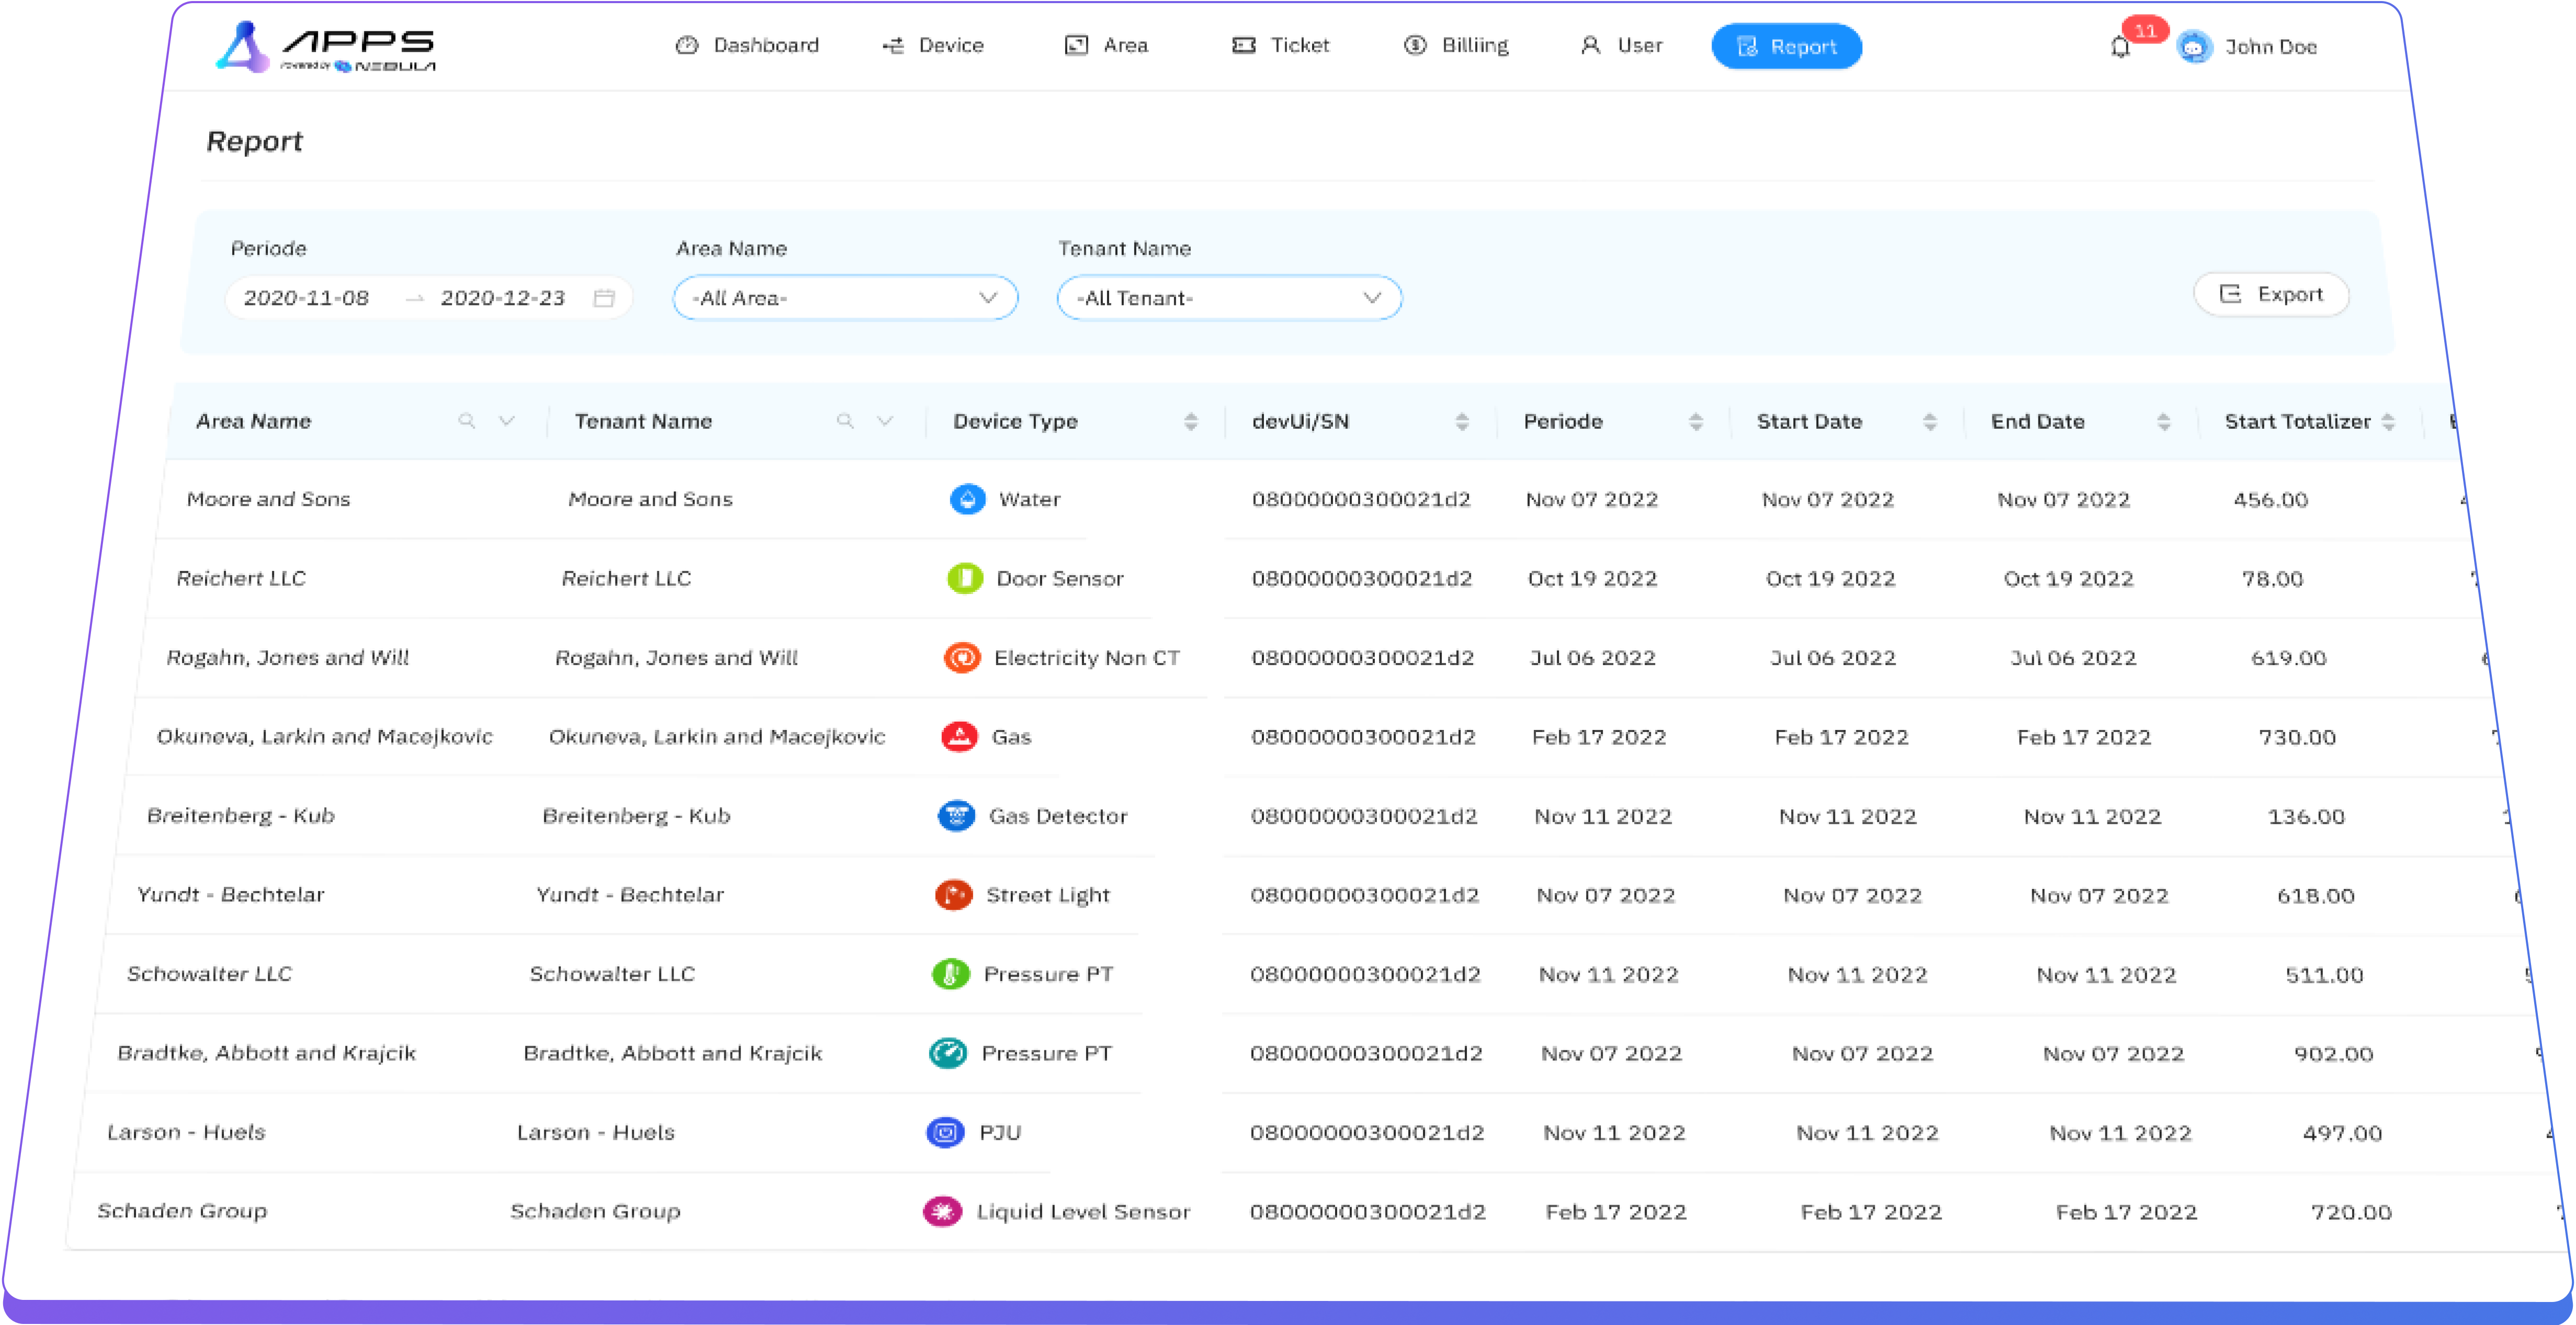
Task: Set start date 2020-11-08
Action: pyautogui.click(x=306, y=298)
